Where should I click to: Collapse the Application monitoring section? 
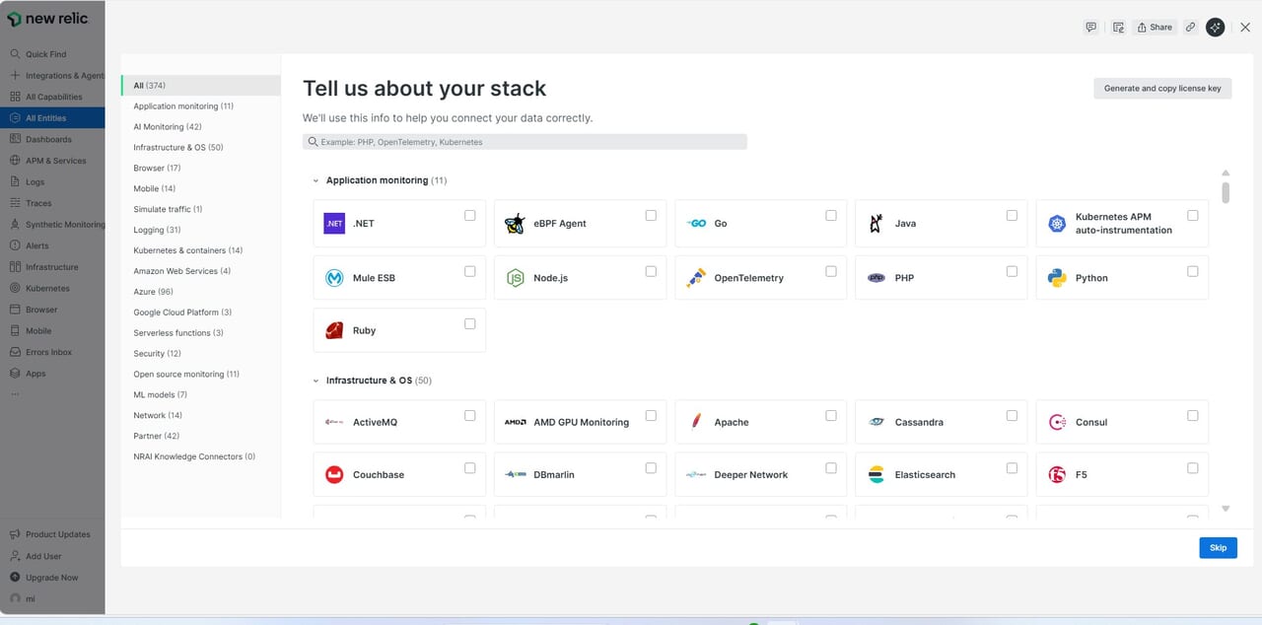(315, 180)
